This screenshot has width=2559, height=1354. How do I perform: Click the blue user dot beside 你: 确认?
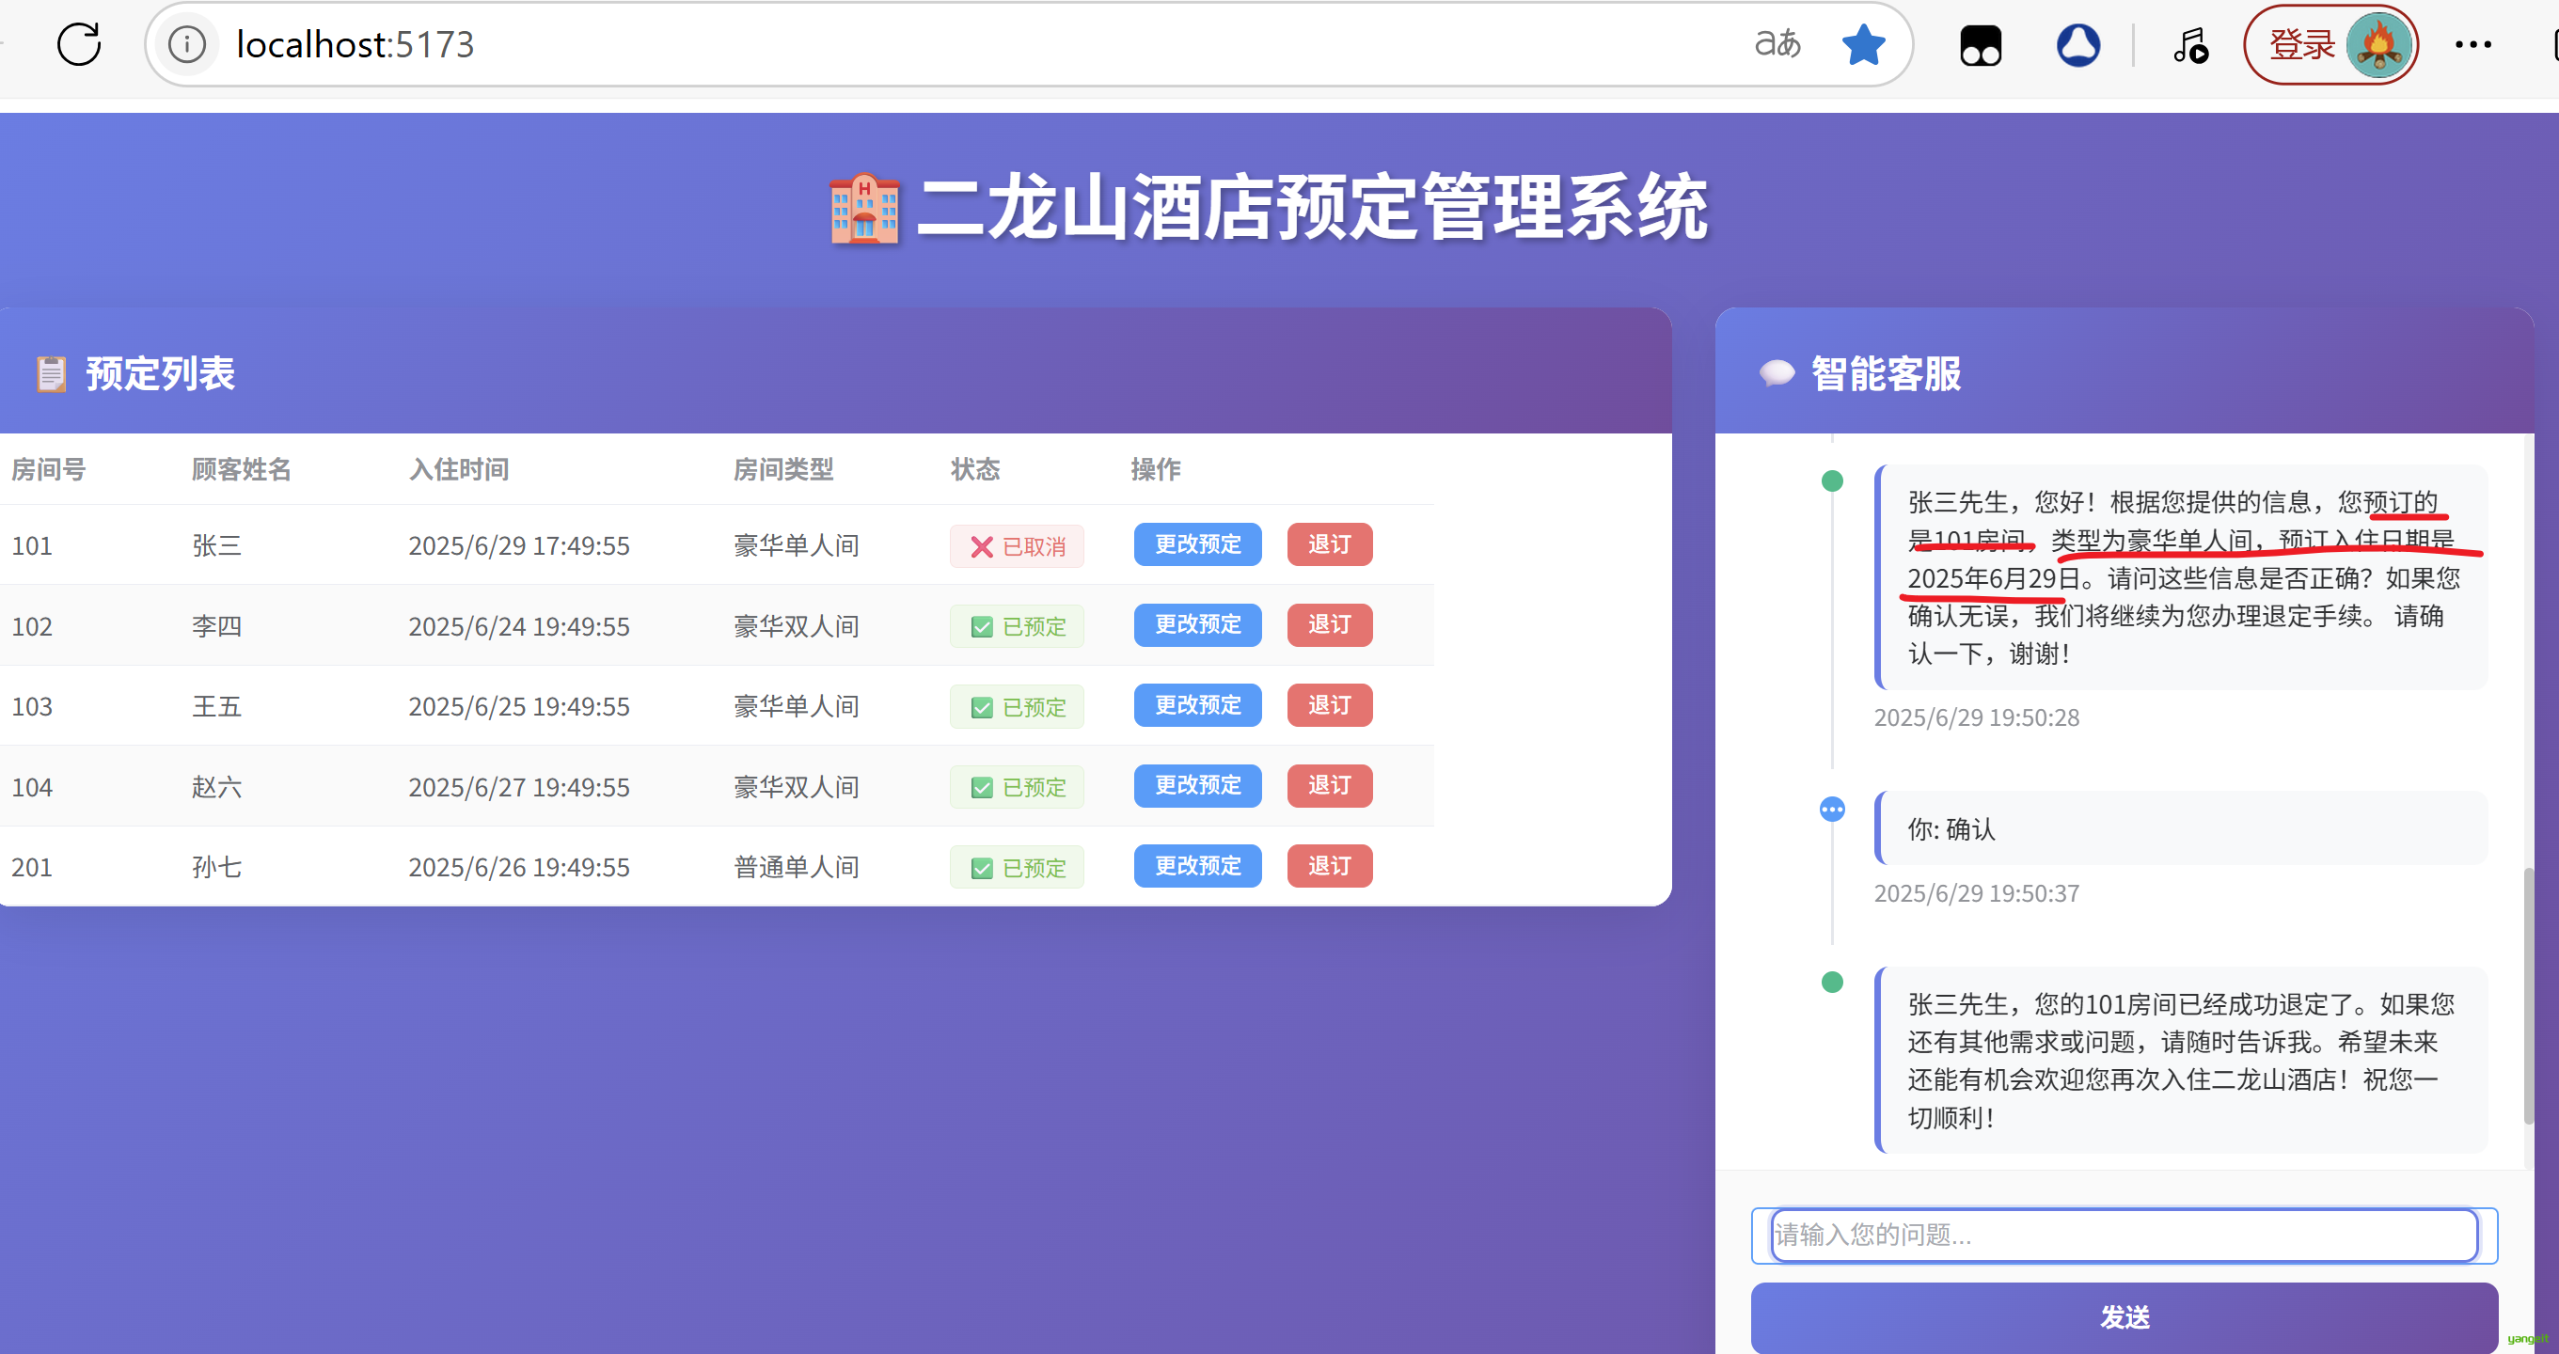(1832, 810)
